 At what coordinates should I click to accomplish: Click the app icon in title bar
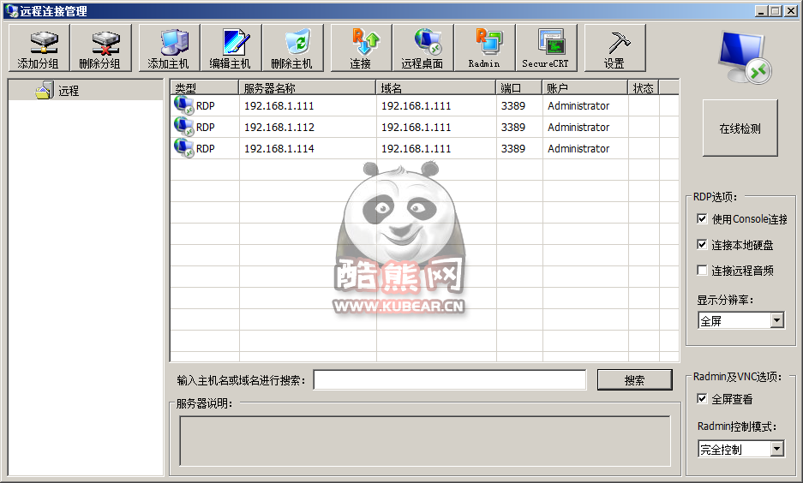(11, 11)
